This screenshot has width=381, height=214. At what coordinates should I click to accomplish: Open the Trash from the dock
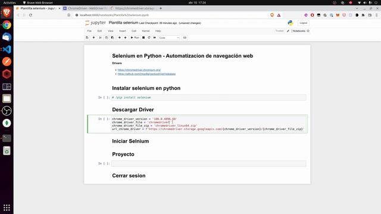[x=7, y=150]
